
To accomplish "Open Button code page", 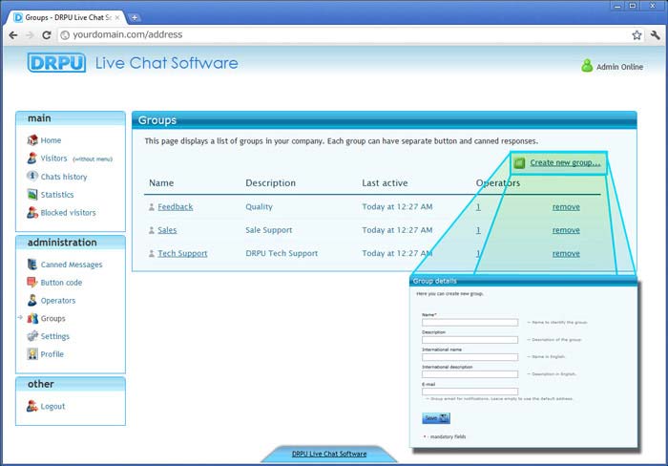I will point(61,283).
